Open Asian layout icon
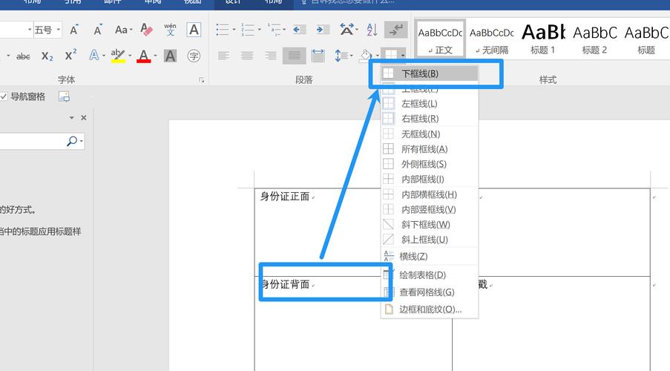 pyautogui.click(x=347, y=30)
